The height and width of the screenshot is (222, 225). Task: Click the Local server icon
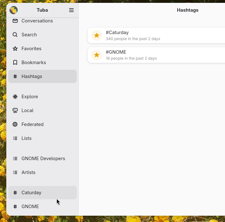click(x=15, y=111)
